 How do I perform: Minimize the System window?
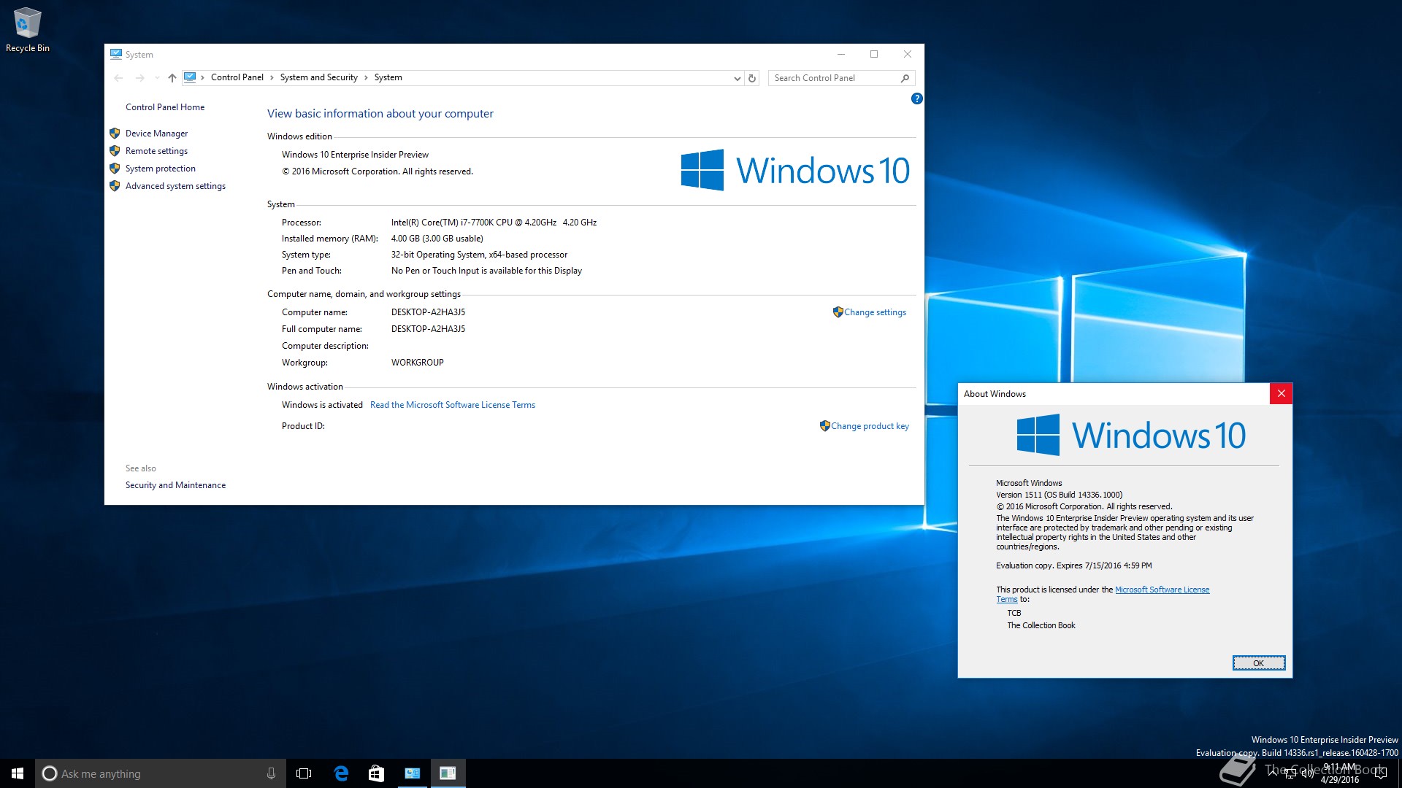pos(841,54)
